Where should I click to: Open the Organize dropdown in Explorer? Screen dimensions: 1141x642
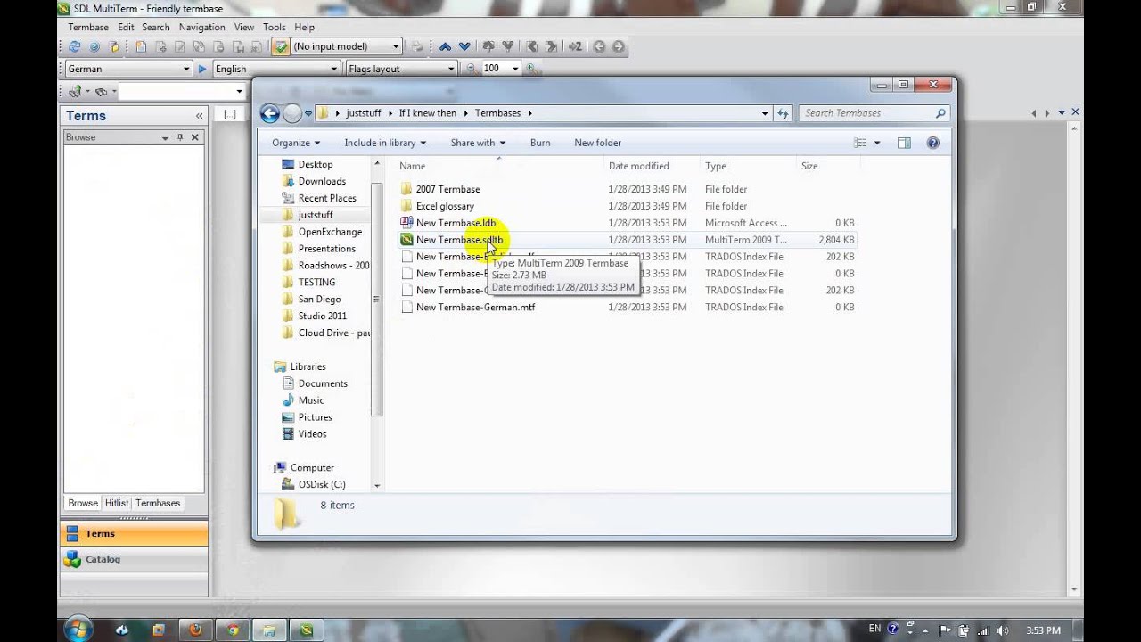click(296, 143)
